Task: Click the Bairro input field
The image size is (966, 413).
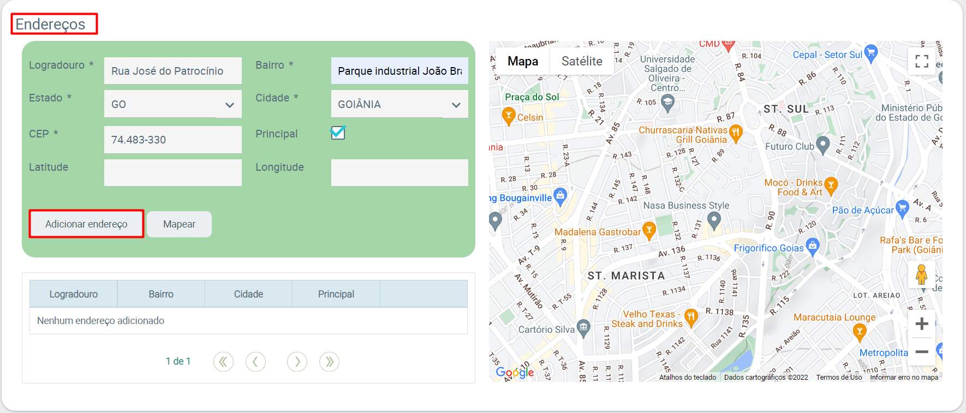Action: pyautogui.click(x=399, y=71)
